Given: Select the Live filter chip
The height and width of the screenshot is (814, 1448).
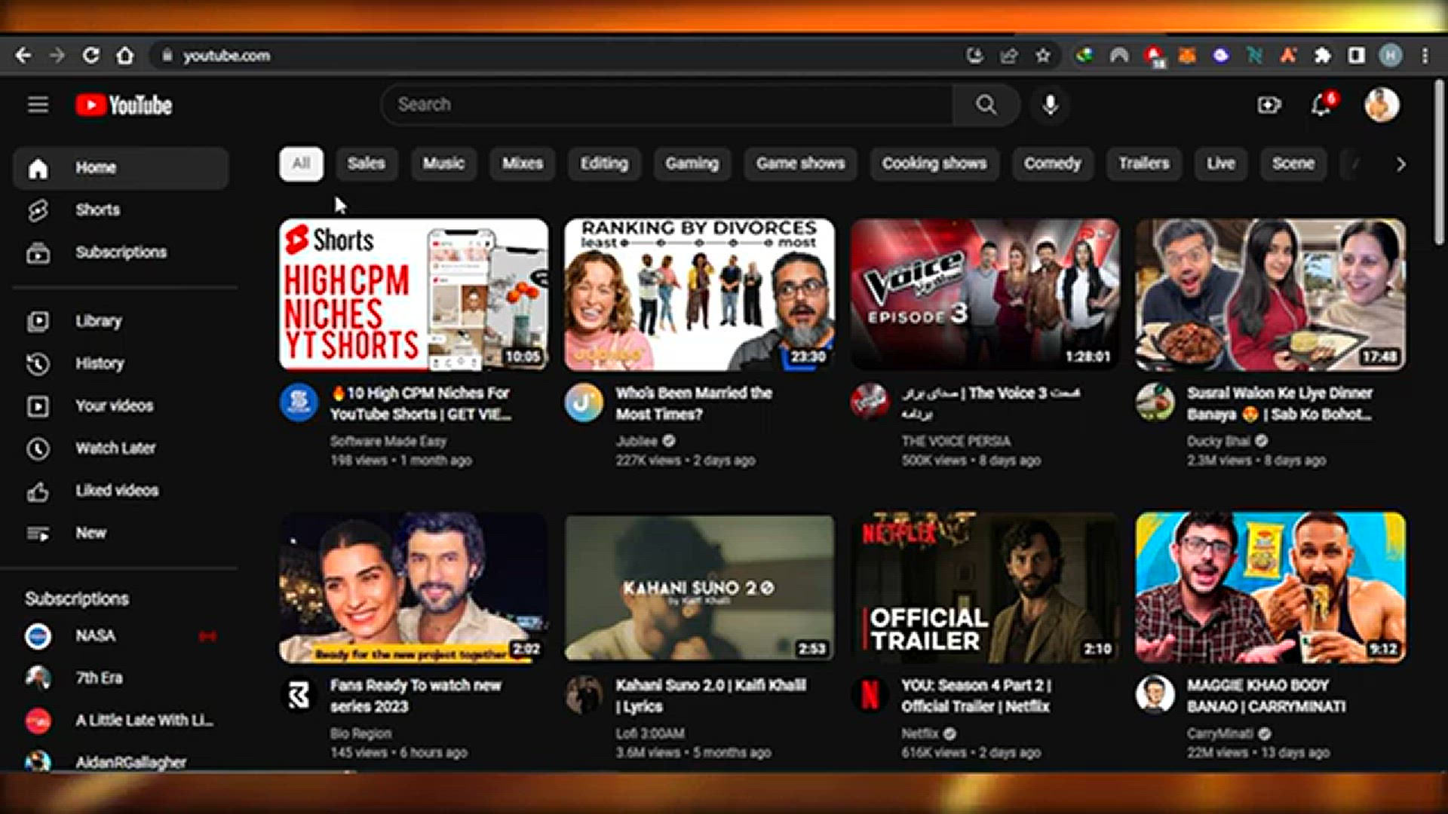Looking at the screenshot, I should (1220, 164).
